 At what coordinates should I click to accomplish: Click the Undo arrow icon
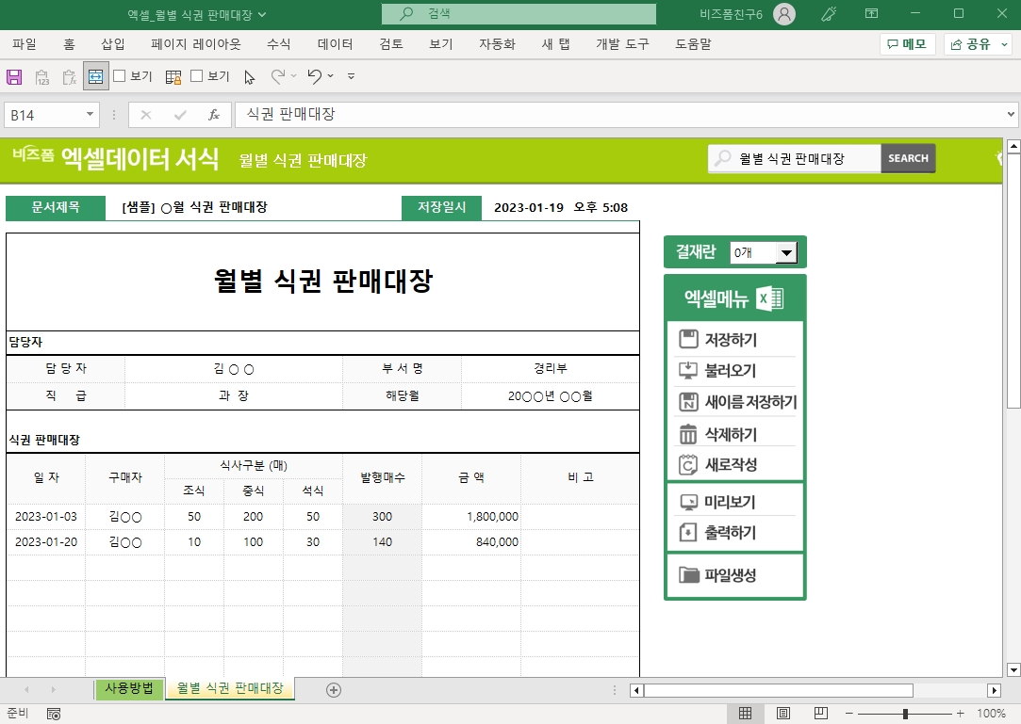[x=315, y=76]
